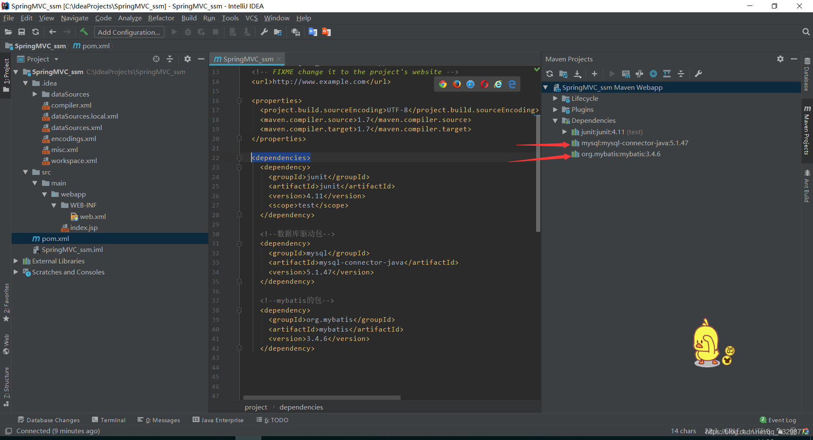Execute Maven goal icon
The width and height of the screenshot is (813, 440).
[626, 74]
